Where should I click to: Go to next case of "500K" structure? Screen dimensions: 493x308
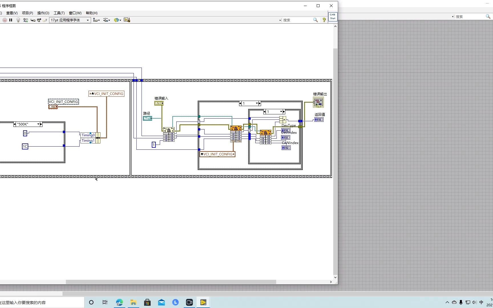pyautogui.click(x=41, y=124)
